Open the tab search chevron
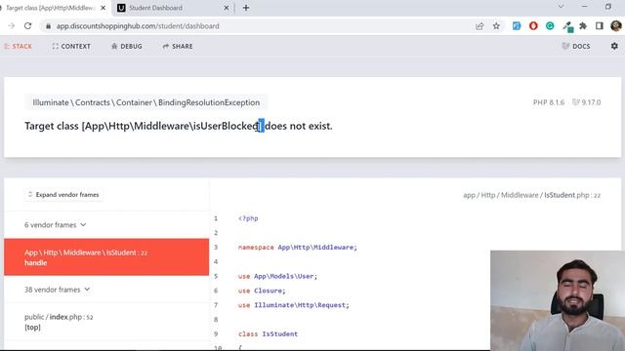The width and height of the screenshot is (625, 351). [561, 7]
